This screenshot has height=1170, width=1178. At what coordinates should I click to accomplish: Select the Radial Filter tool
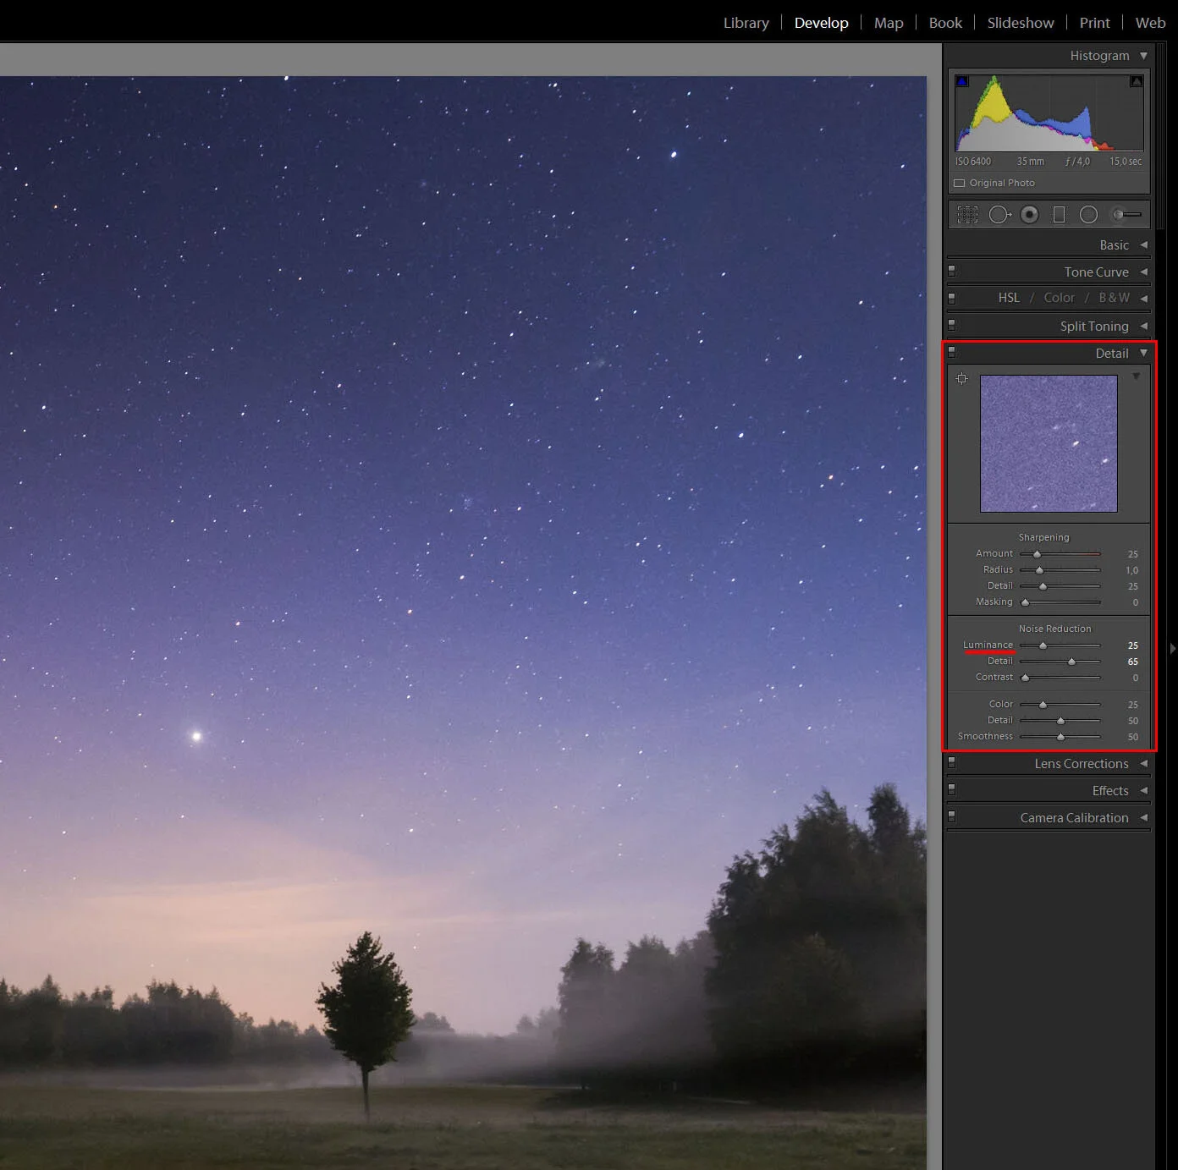pos(1089,214)
